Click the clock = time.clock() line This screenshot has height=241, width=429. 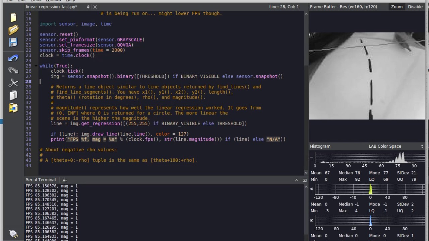click(x=67, y=55)
